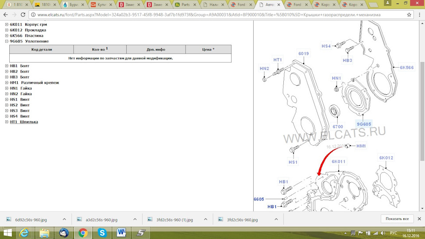Click the address bar URL field
This screenshot has height=239, width=425.
(x=212, y=15)
